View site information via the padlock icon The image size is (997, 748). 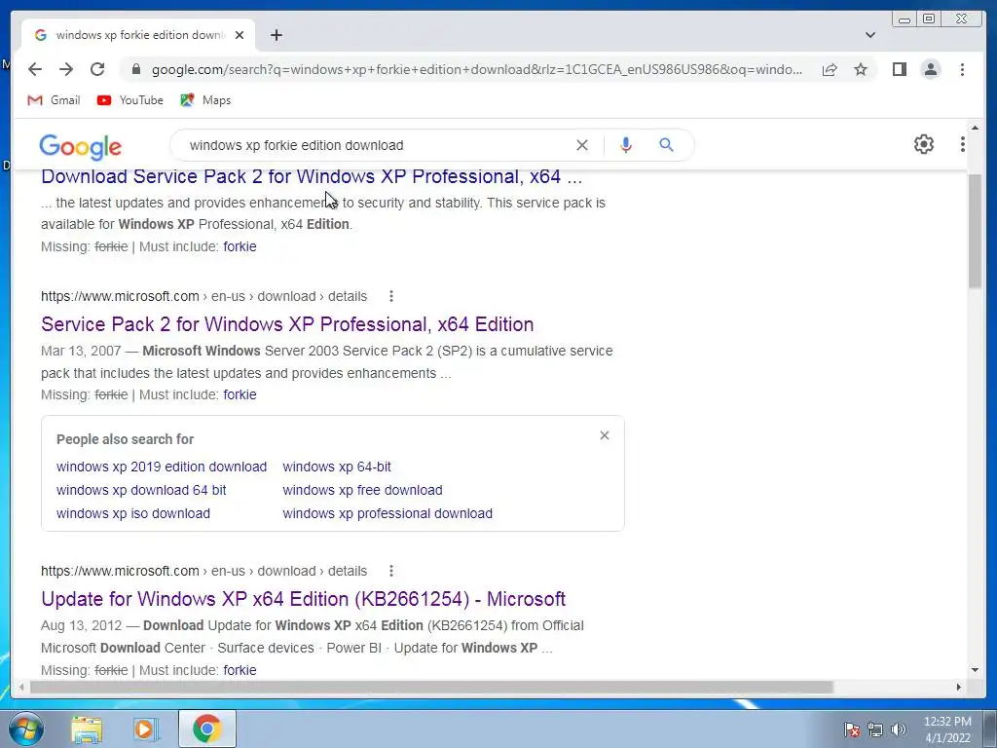coord(135,69)
